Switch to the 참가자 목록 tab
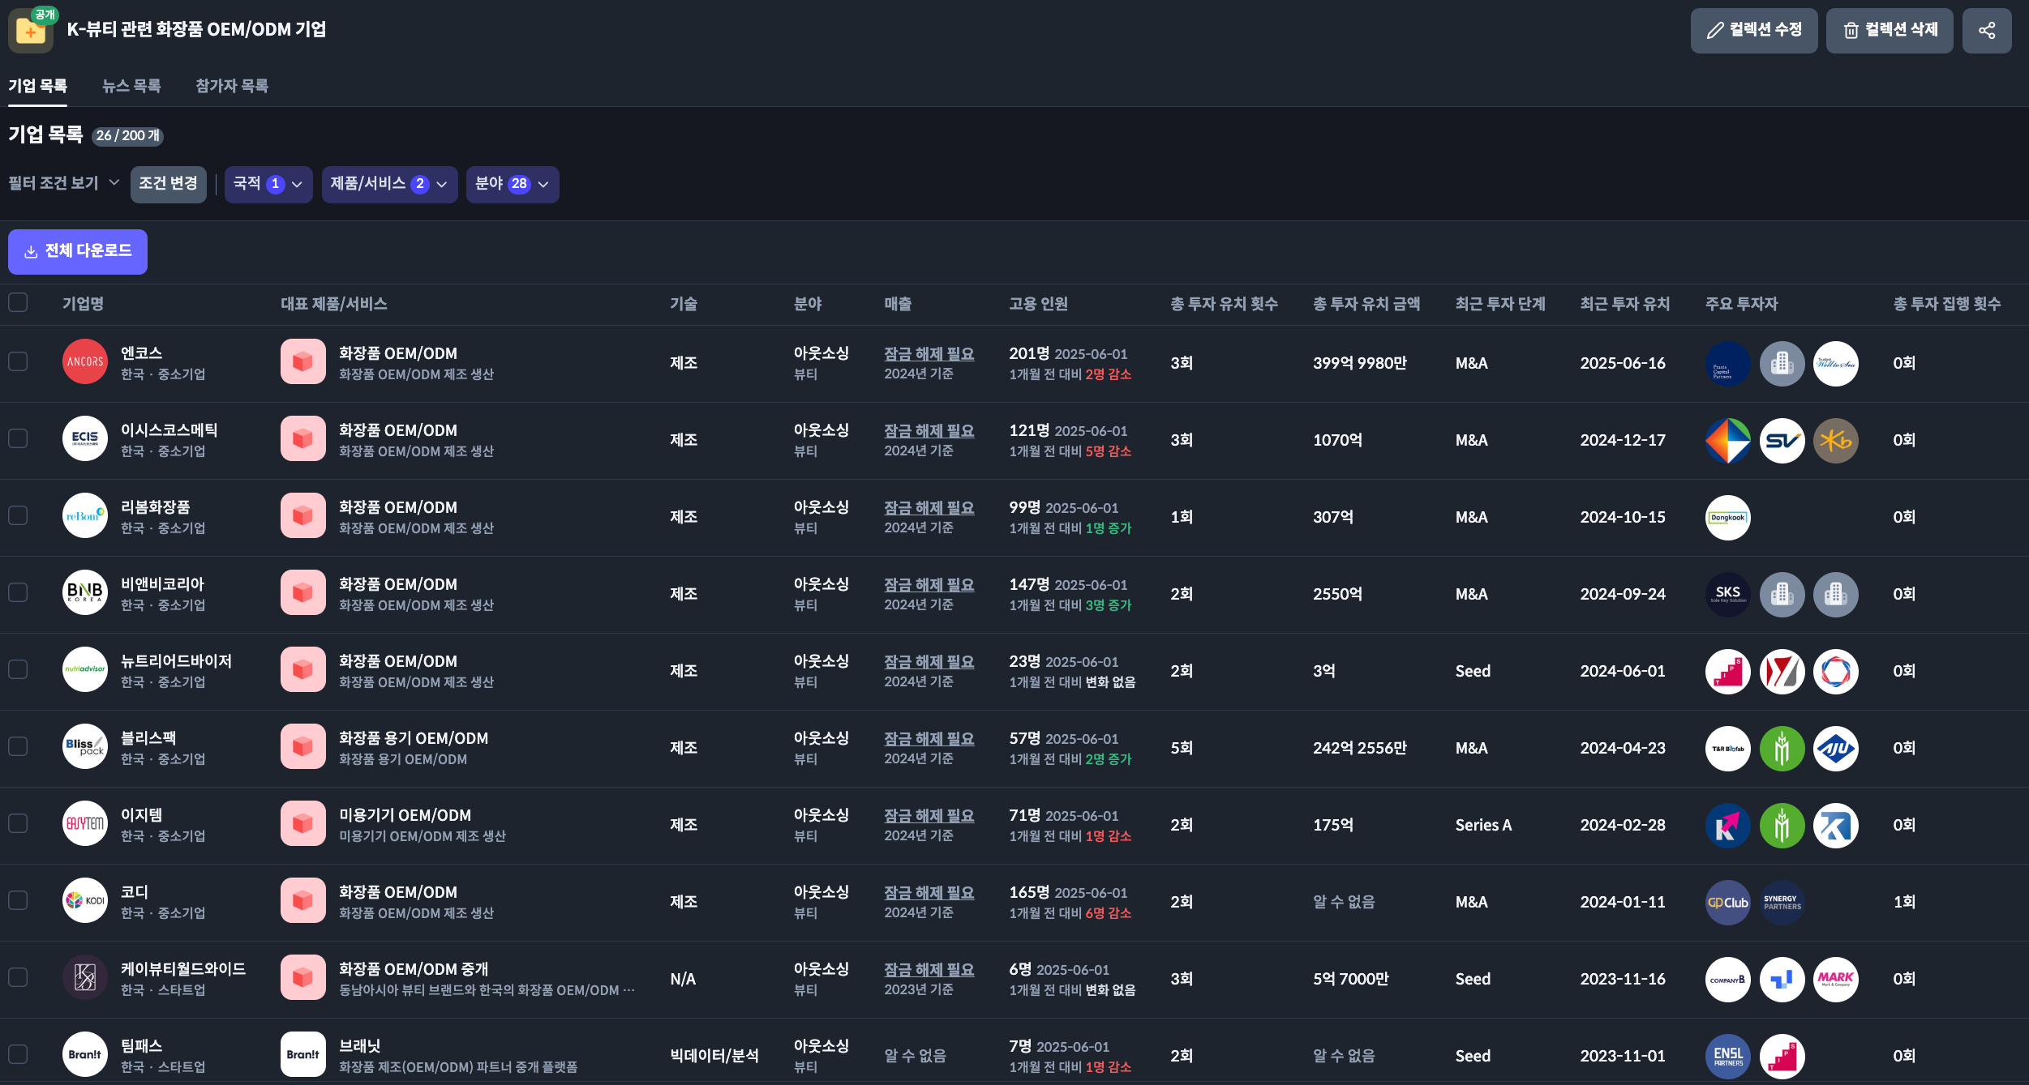 coord(232,86)
